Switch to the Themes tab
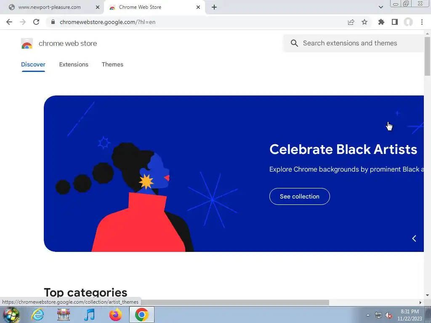431x323 pixels. (112, 64)
